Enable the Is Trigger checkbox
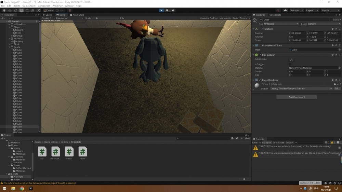 point(290,64)
